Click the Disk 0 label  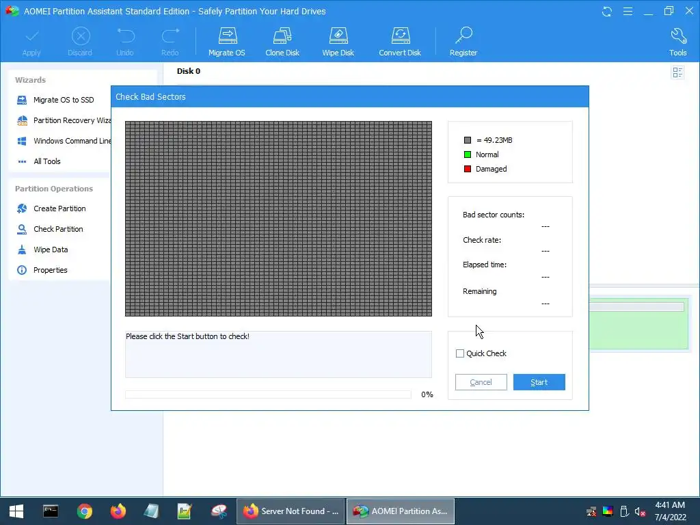189,71
